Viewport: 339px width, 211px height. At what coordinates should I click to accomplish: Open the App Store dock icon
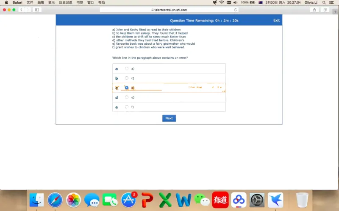pos(129,200)
